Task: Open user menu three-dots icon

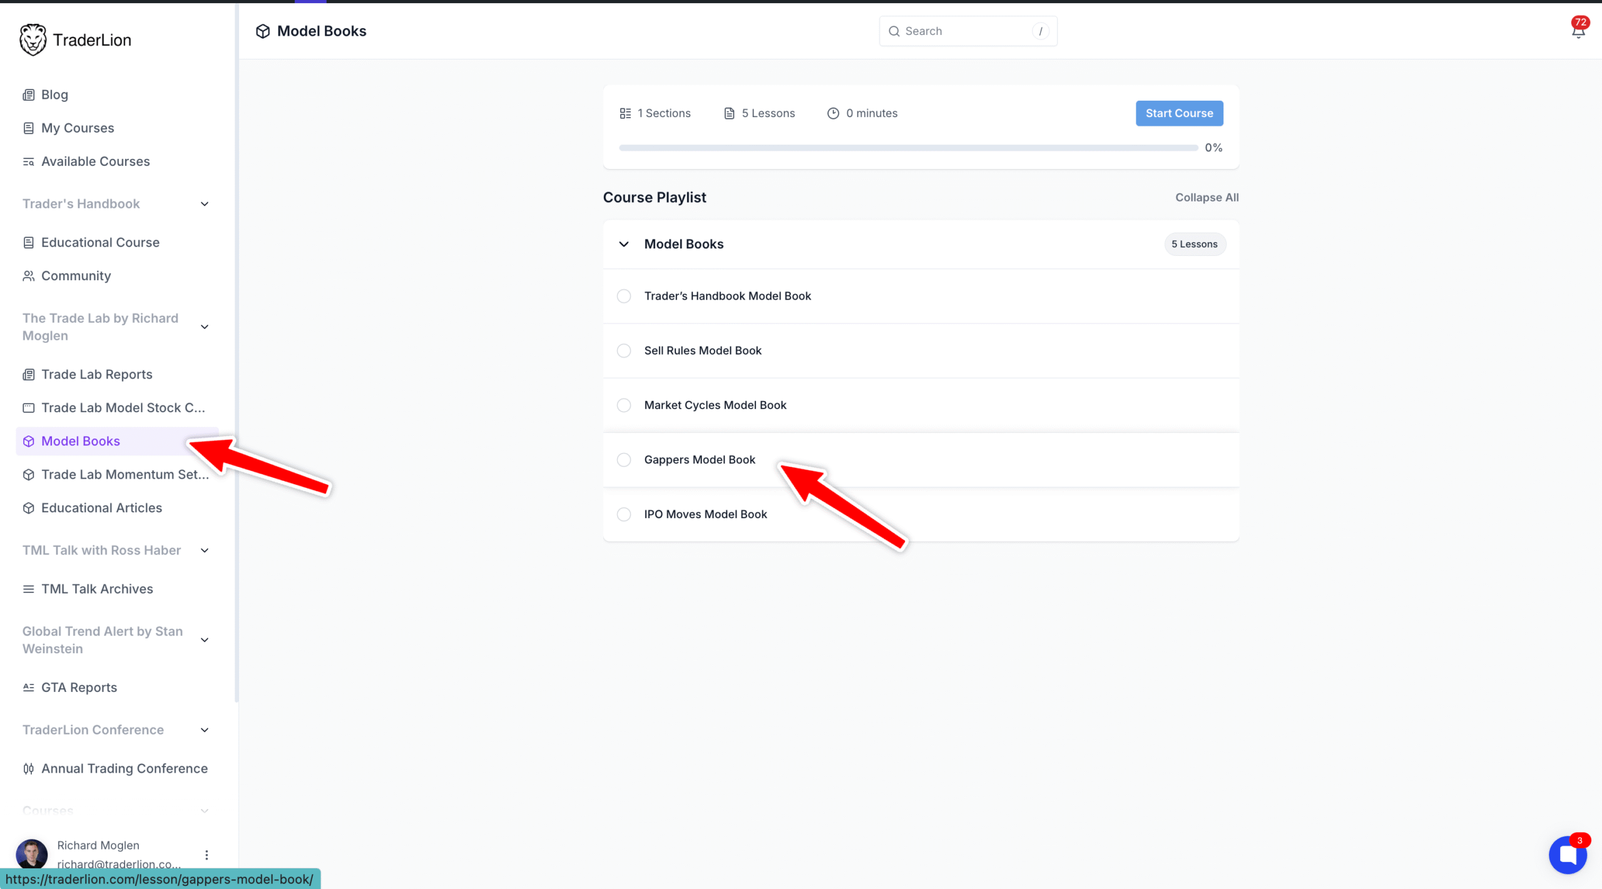Action: coord(207,855)
